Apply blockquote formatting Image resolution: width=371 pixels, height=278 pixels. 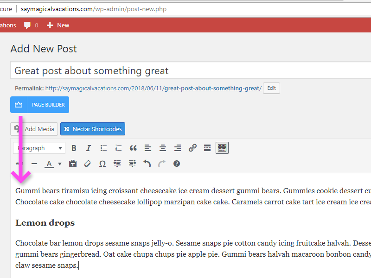(133, 148)
